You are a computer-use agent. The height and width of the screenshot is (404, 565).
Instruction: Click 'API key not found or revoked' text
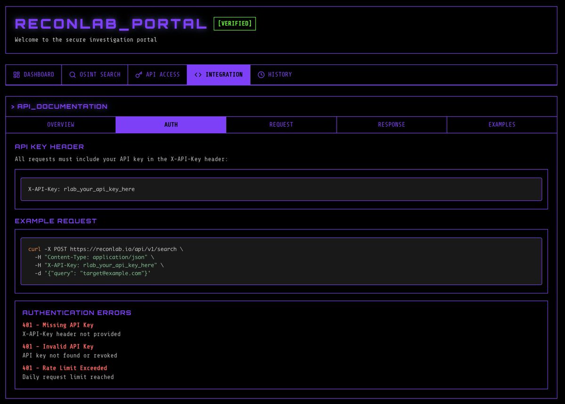pyautogui.click(x=70, y=356)
